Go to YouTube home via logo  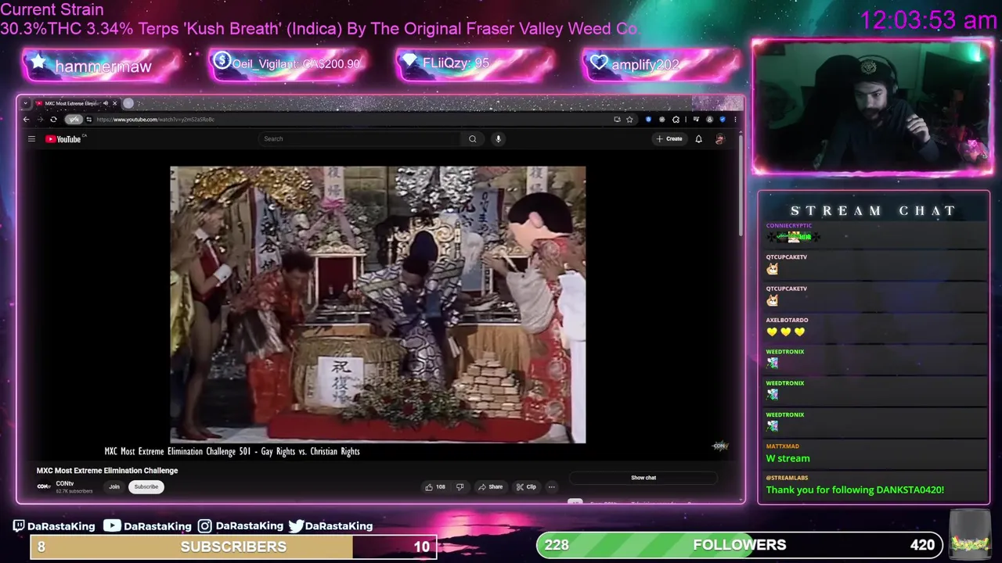pyautogui.click(x=64, y=139)
